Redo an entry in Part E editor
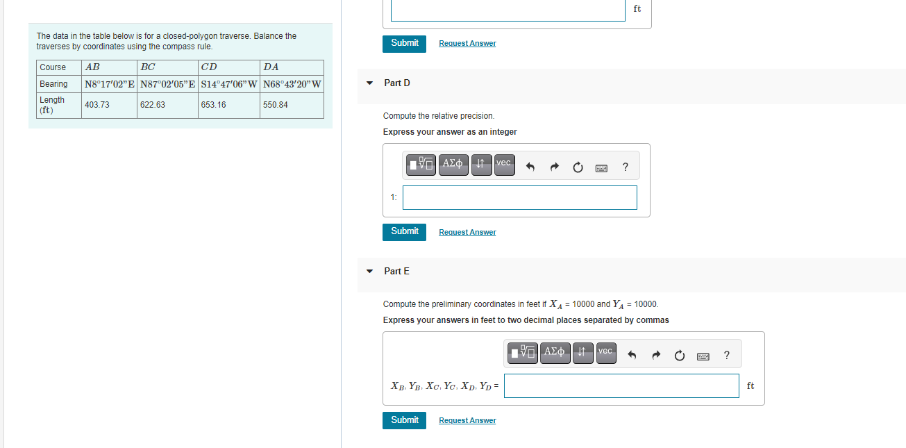The height and width of the screenshot is (448, 906). coord(655,354)
